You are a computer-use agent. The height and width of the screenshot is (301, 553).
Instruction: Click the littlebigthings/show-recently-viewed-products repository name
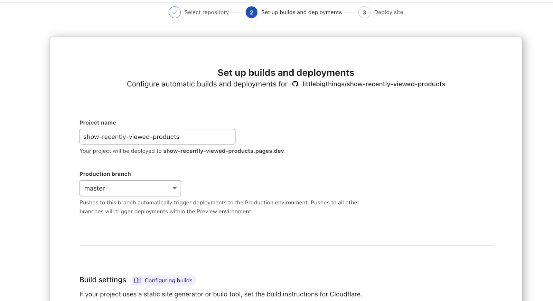coord(374,84)
